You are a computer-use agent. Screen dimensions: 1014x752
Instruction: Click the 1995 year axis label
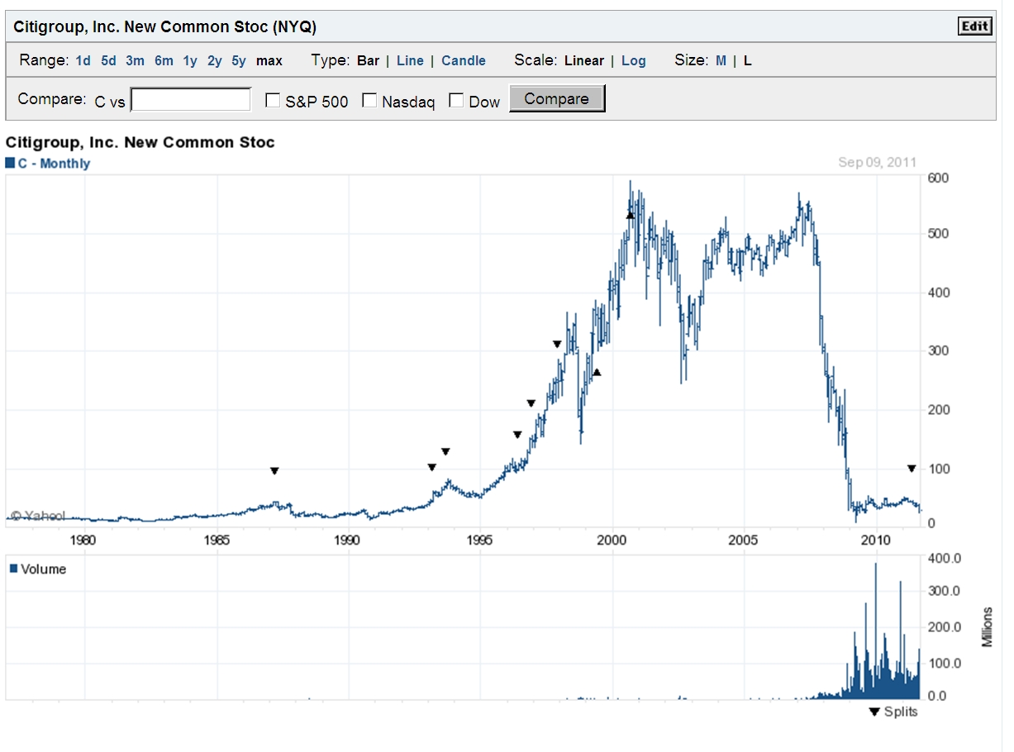pyautogui.click(x=480, y=540)
